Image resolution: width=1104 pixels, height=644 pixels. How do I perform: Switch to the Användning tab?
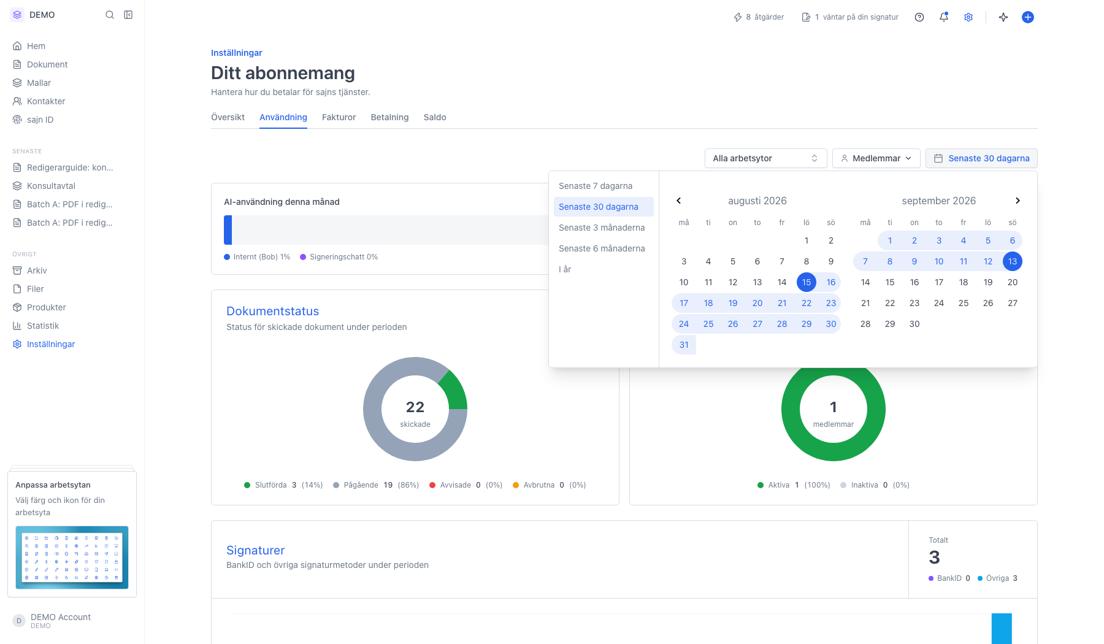pos(283,117)
